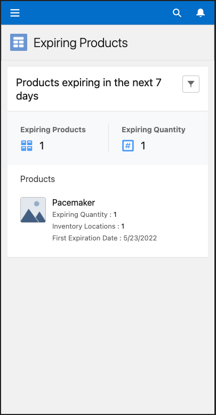Image resolution: width=216 pixels, height=415 pixels.
Task: Select the Expiring Products metric label
Action: tap(53, 130)
